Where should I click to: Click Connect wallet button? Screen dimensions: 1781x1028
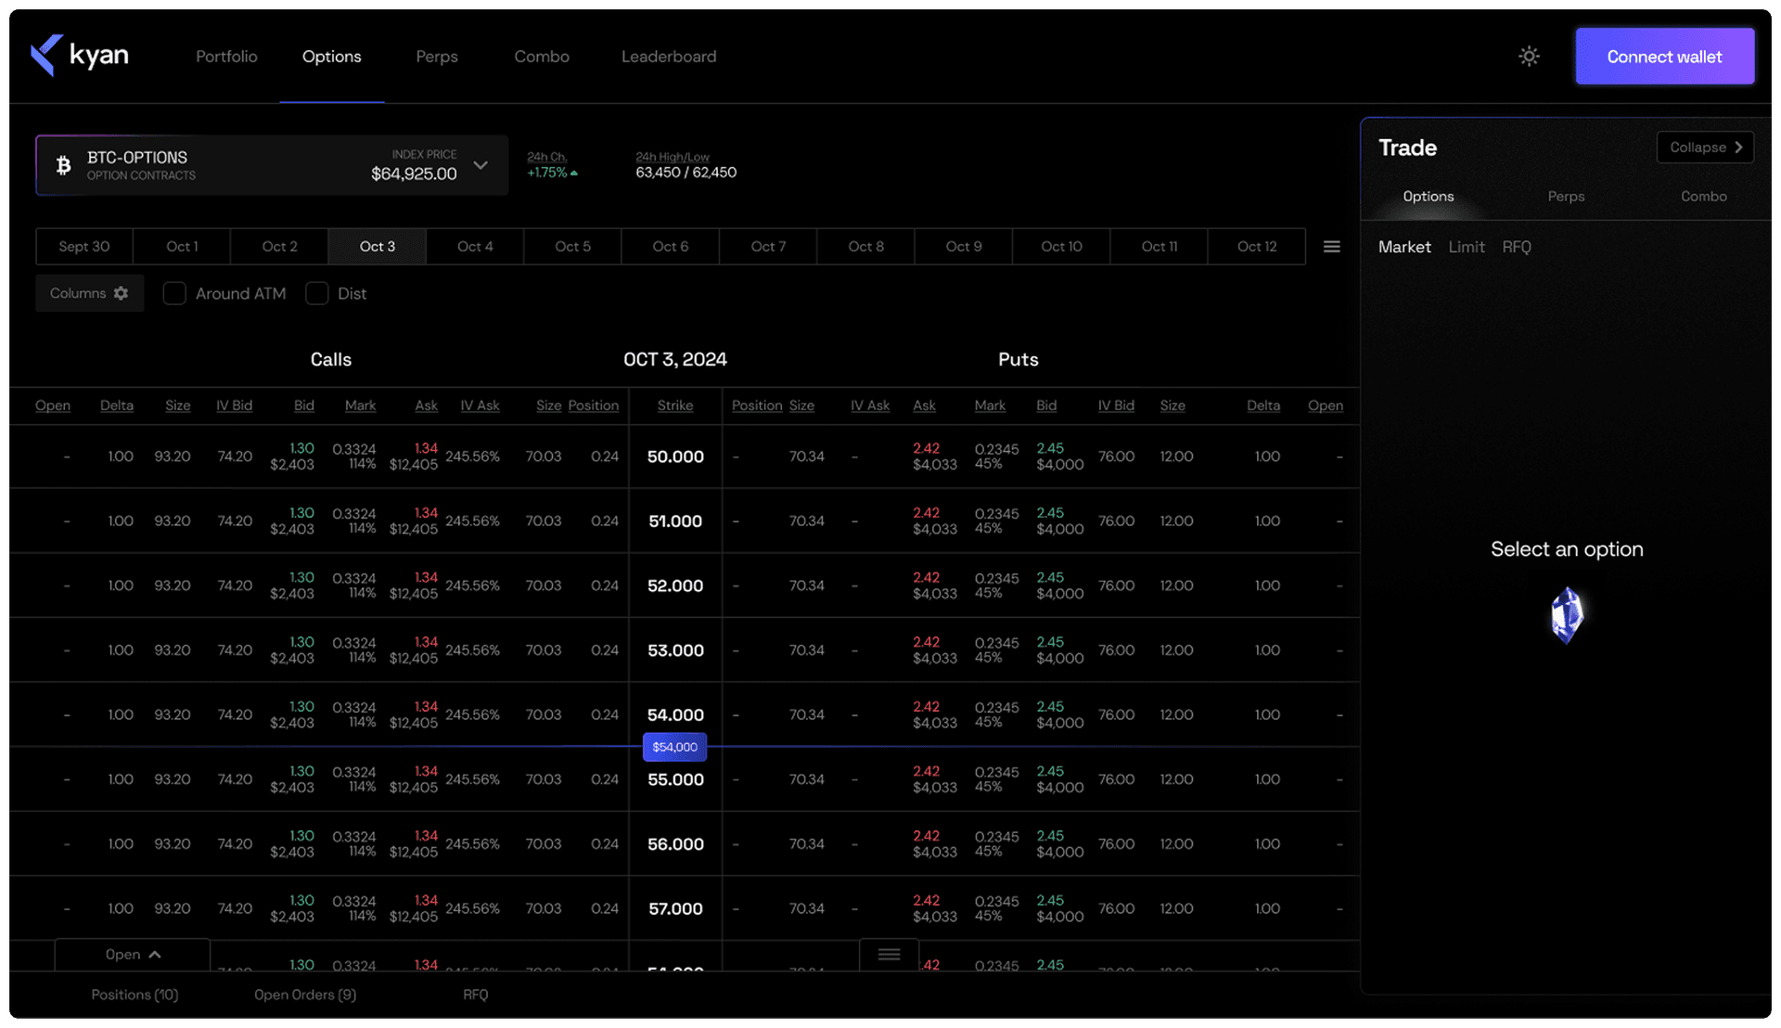tap(1664, 57)
